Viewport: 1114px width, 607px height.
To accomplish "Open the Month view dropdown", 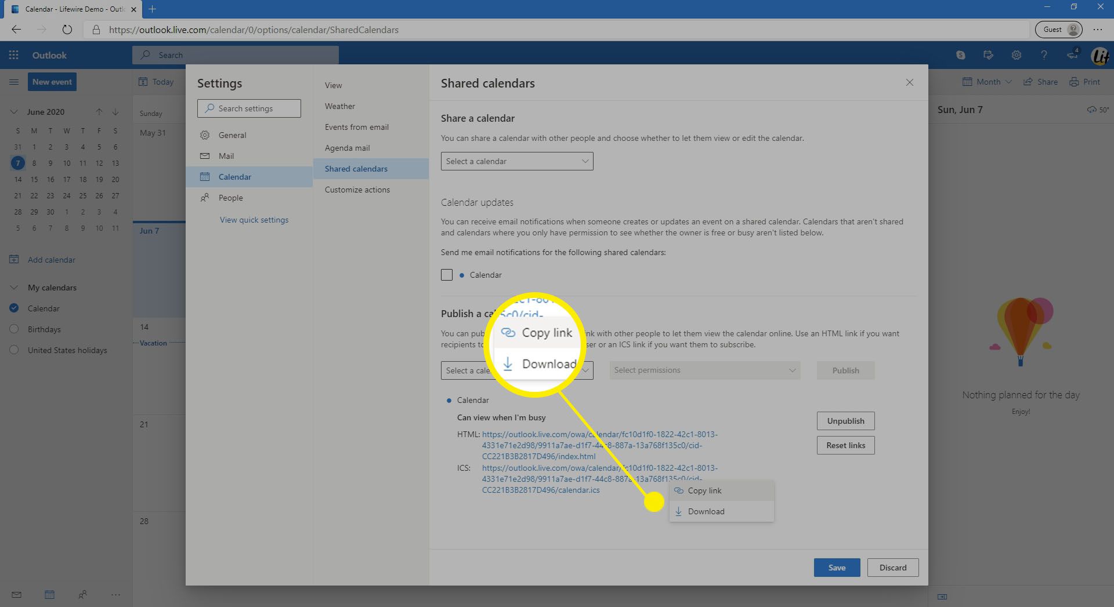I will 987,82.
